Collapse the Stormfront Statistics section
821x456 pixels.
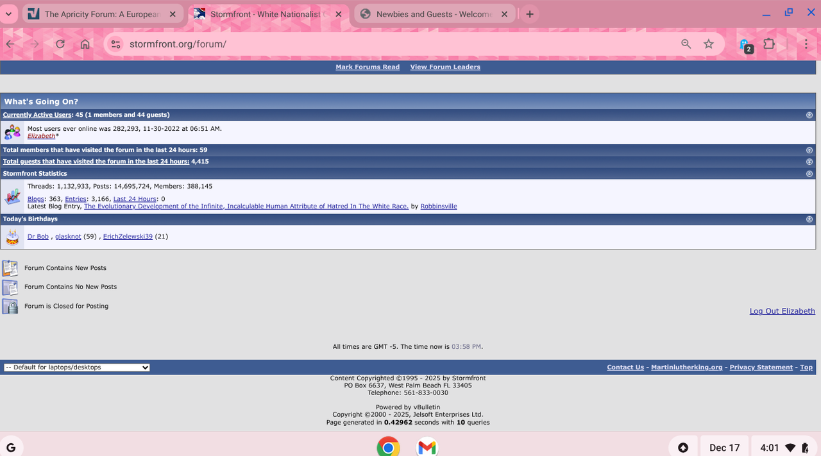[809, 174]
